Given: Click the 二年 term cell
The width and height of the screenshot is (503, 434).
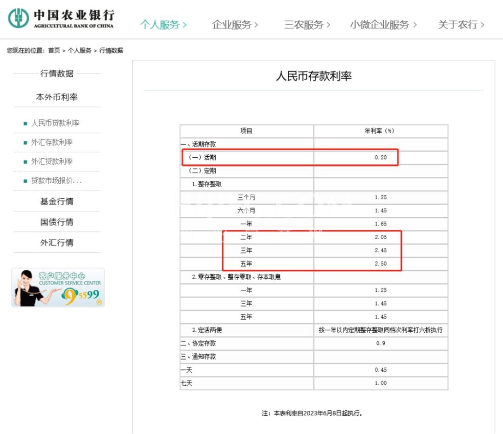Looking at the screenshot, I should pos(246,237).
